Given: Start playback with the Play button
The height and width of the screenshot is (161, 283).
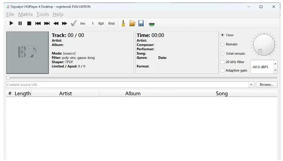Looking at the screenshot, I should coord(11,23).
